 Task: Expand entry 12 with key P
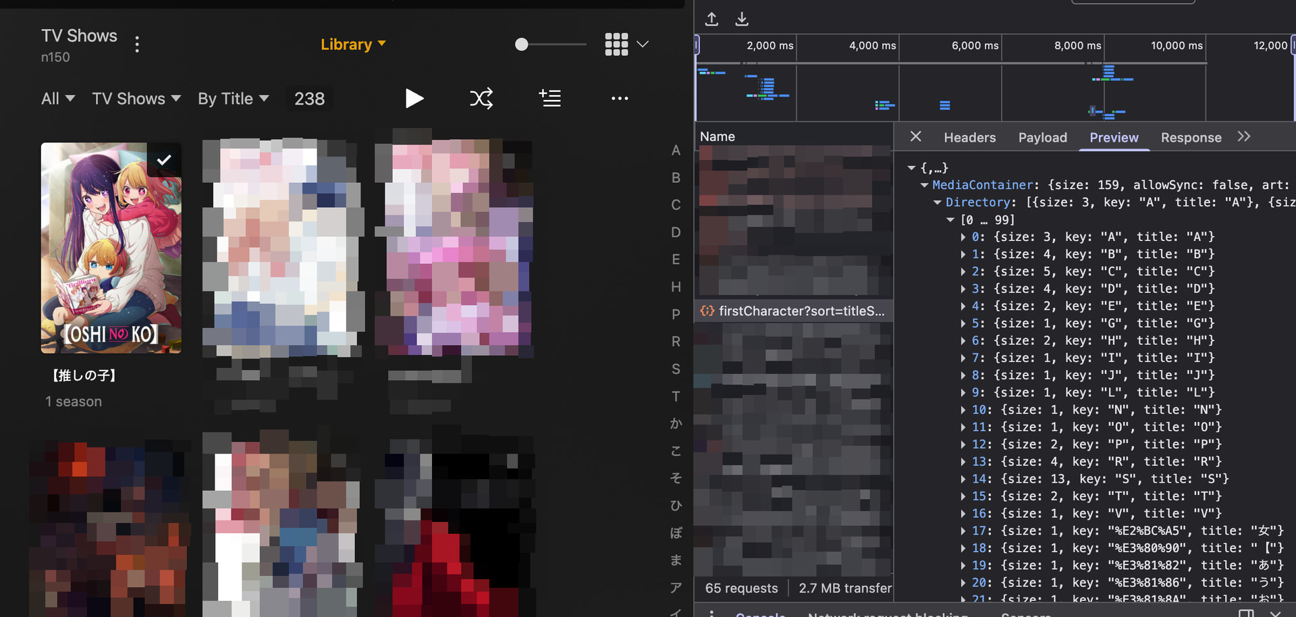[x=963, y=445]
